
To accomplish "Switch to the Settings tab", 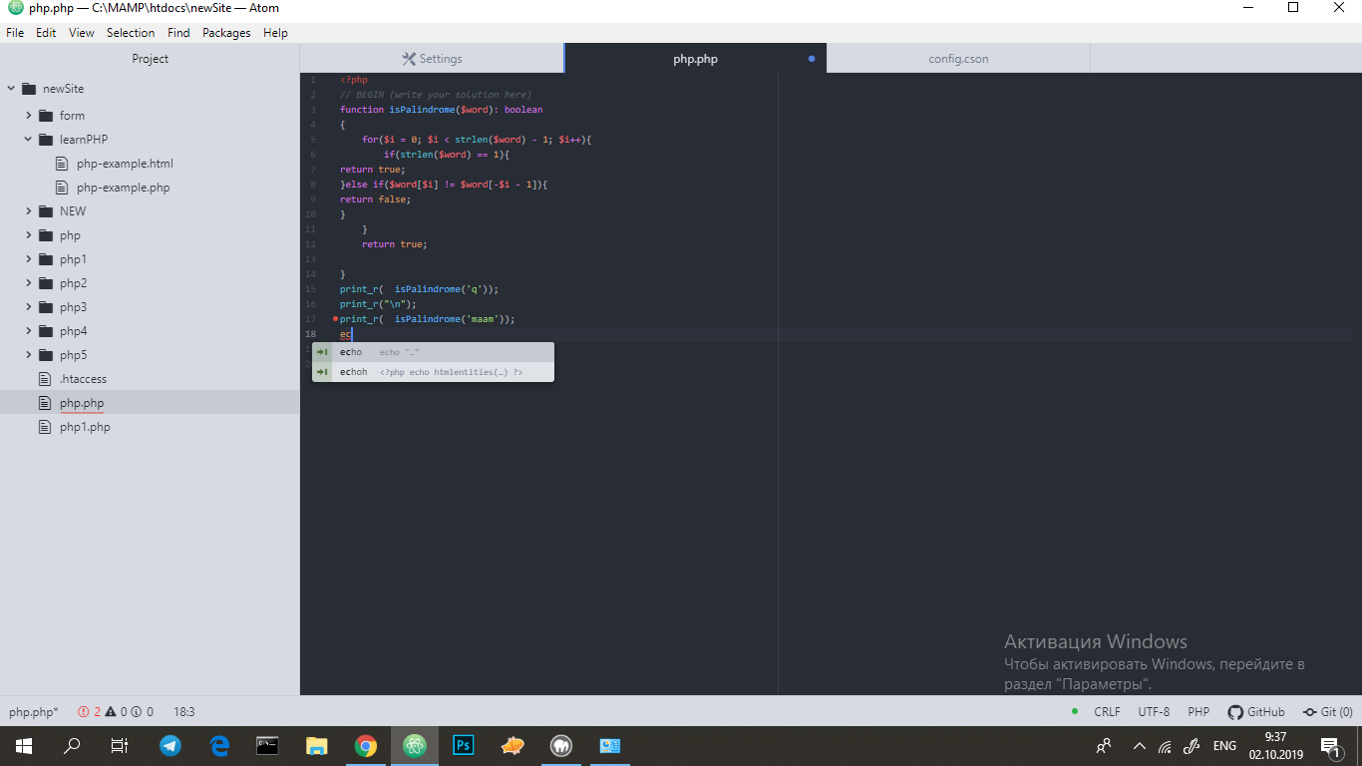I will tap(432, 59).
